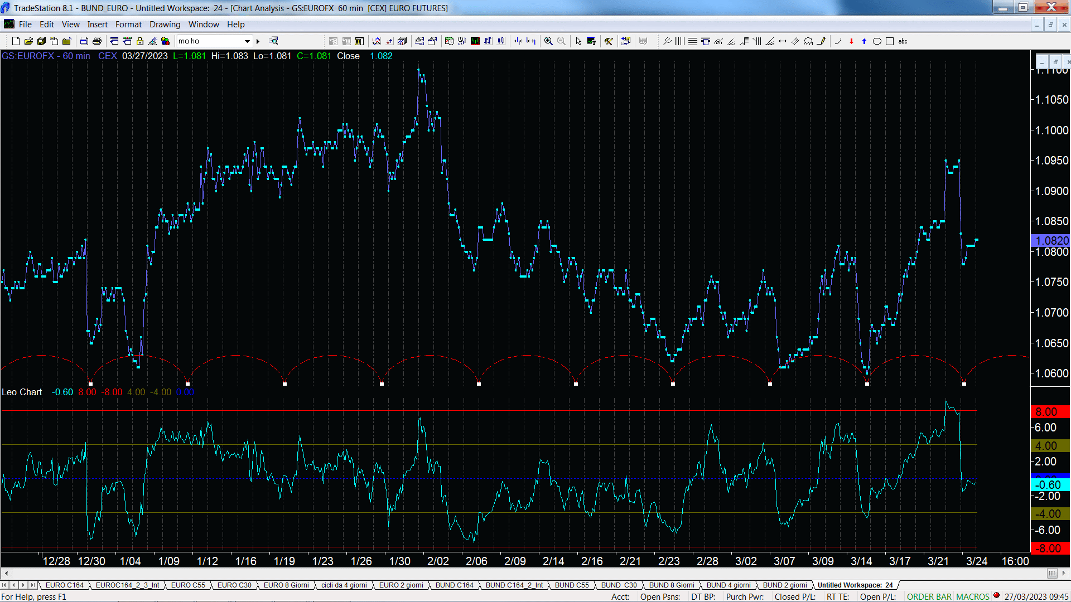Open the Edit menu
Image resolution: width=1071 pixels, height=602 pixels.
point(47,25)
